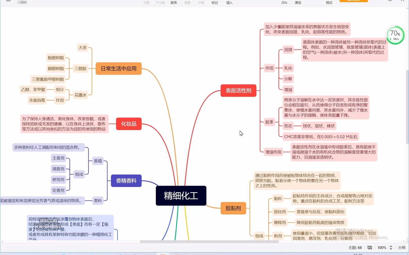
Task: Open the 格式 format panel
Action: 329,3
